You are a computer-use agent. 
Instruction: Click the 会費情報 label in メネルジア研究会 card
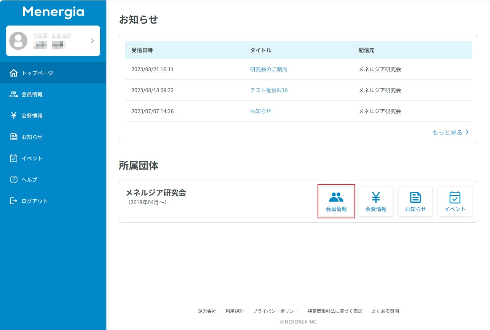tap(376, 209)
